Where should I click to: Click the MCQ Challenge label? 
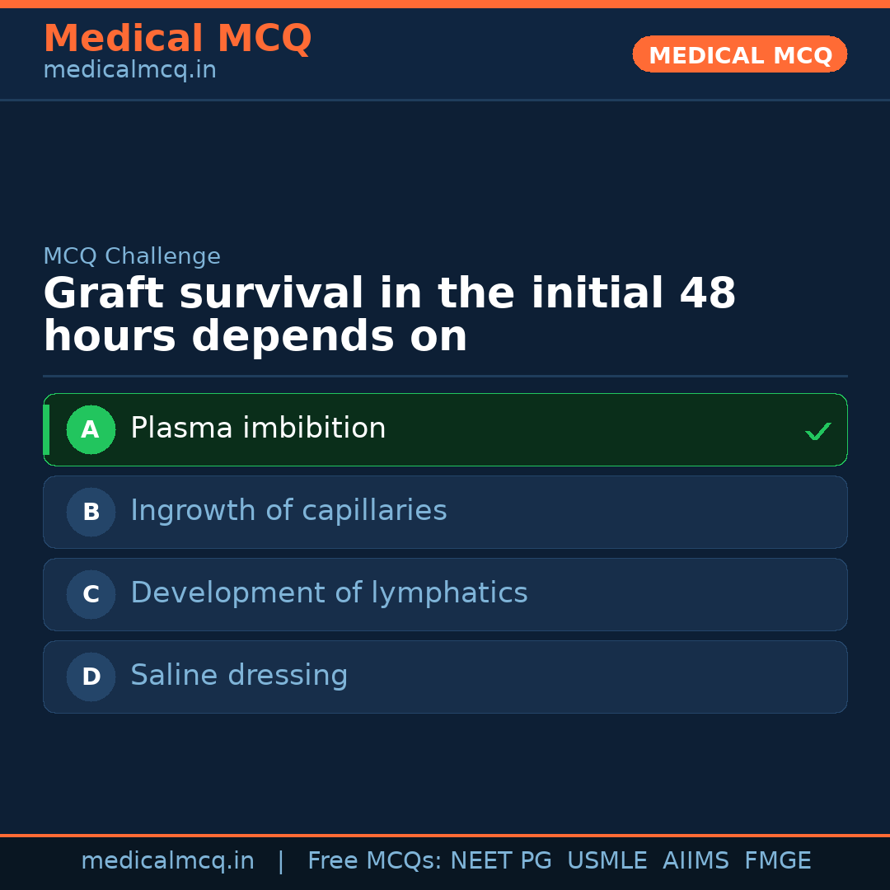coord(132,256)
